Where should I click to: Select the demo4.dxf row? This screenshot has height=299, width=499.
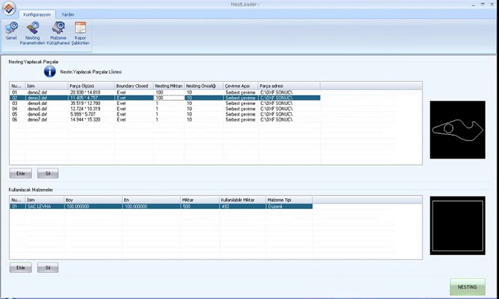point(165,103)
